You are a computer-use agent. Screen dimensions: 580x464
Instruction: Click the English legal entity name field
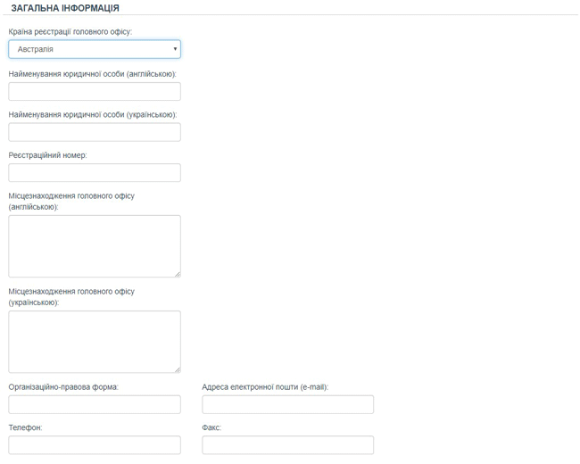(95, 91)
